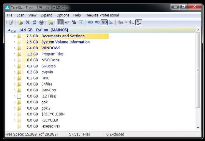Click the vertical scrollbar thumb

(x=198, y=70)
